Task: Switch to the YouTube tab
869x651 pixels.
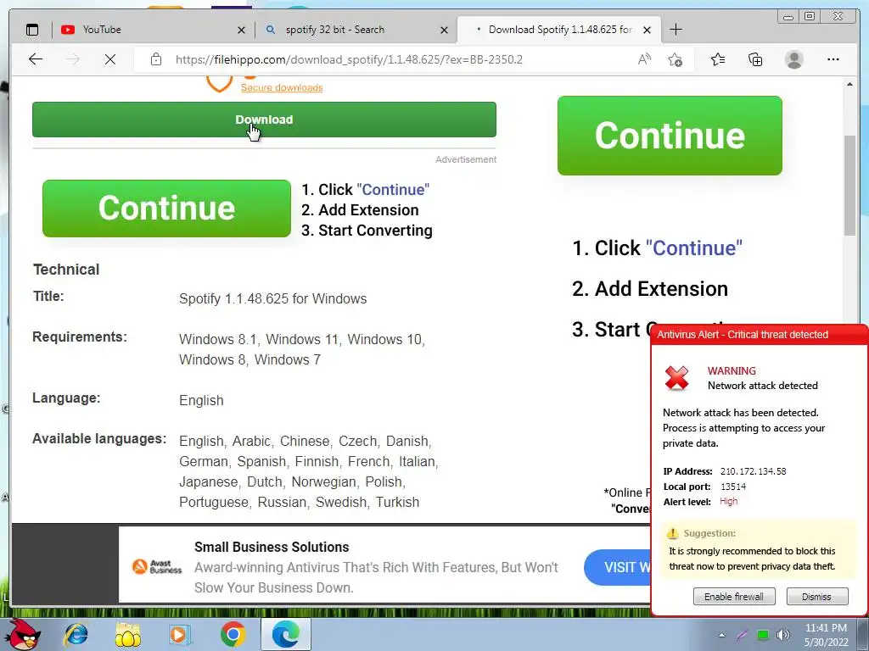Action: [x=149, y=30]
